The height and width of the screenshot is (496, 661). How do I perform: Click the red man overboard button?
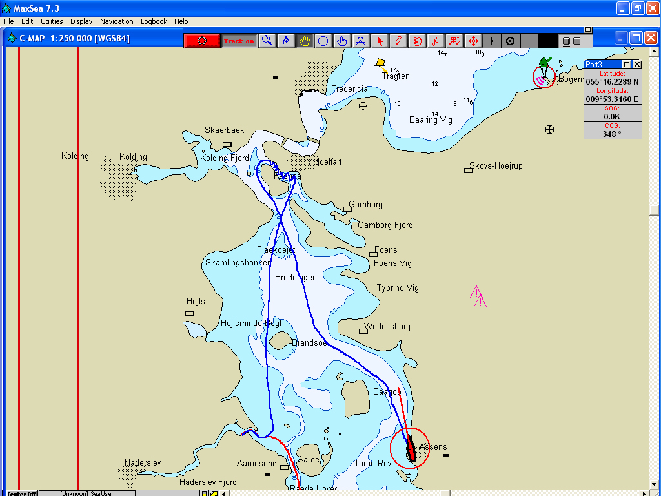(x=202, y=41)
